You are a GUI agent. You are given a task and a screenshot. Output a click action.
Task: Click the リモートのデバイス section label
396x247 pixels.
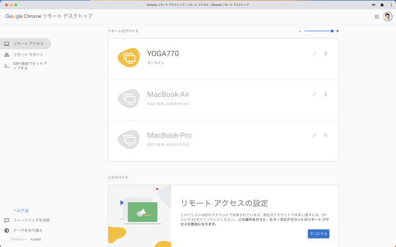pos(123,31)
